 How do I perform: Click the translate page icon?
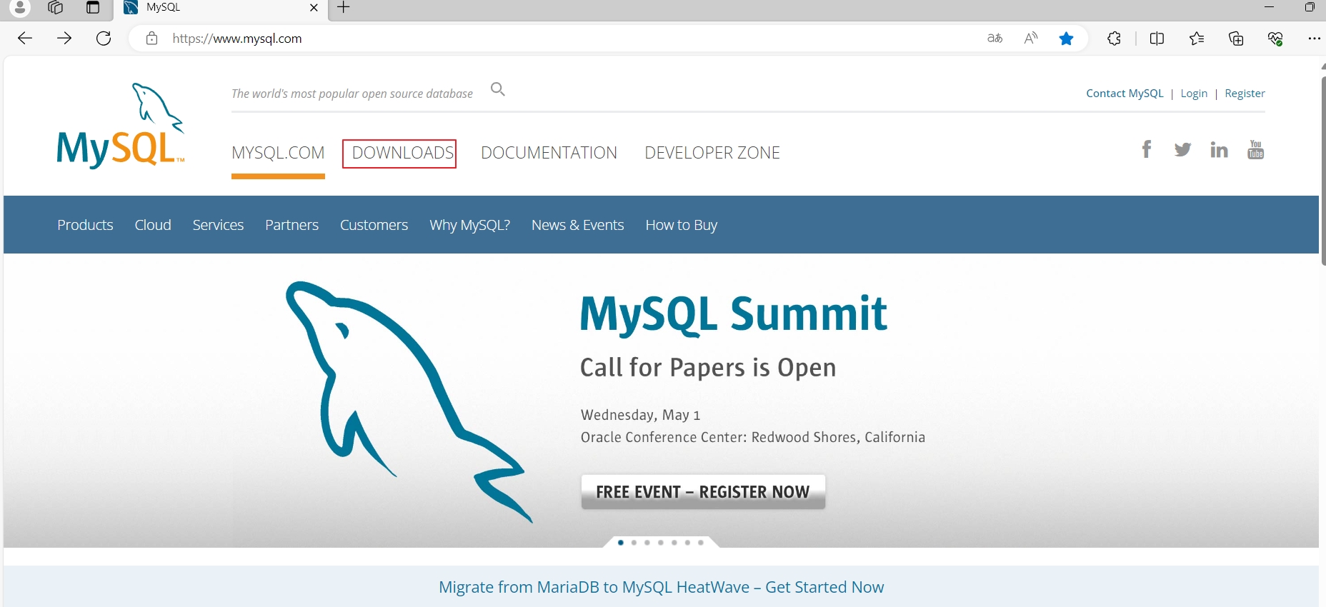[x=995, y=39]
